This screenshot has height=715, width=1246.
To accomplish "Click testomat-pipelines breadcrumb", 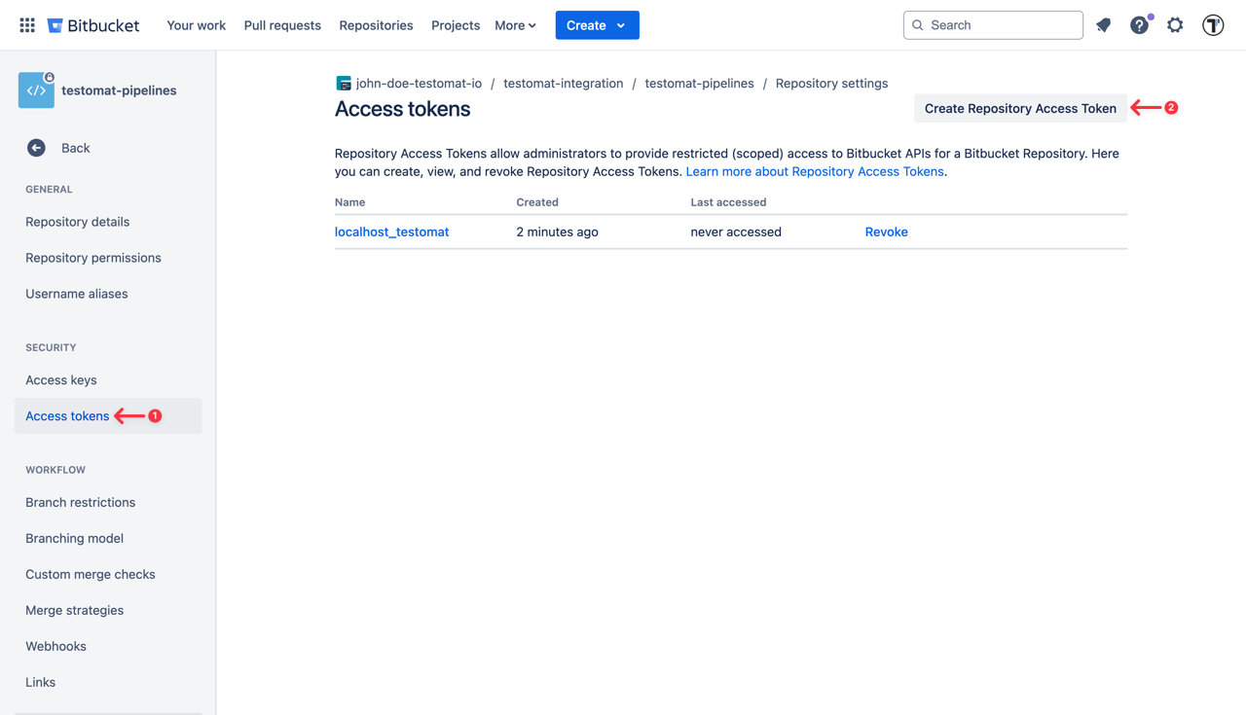I will [699, 84].
